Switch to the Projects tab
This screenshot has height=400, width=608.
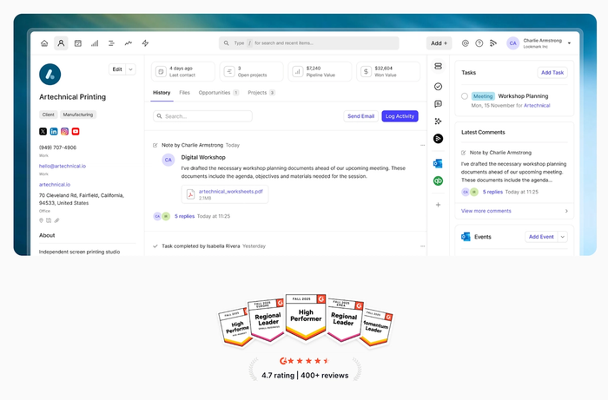pos(261,93)
